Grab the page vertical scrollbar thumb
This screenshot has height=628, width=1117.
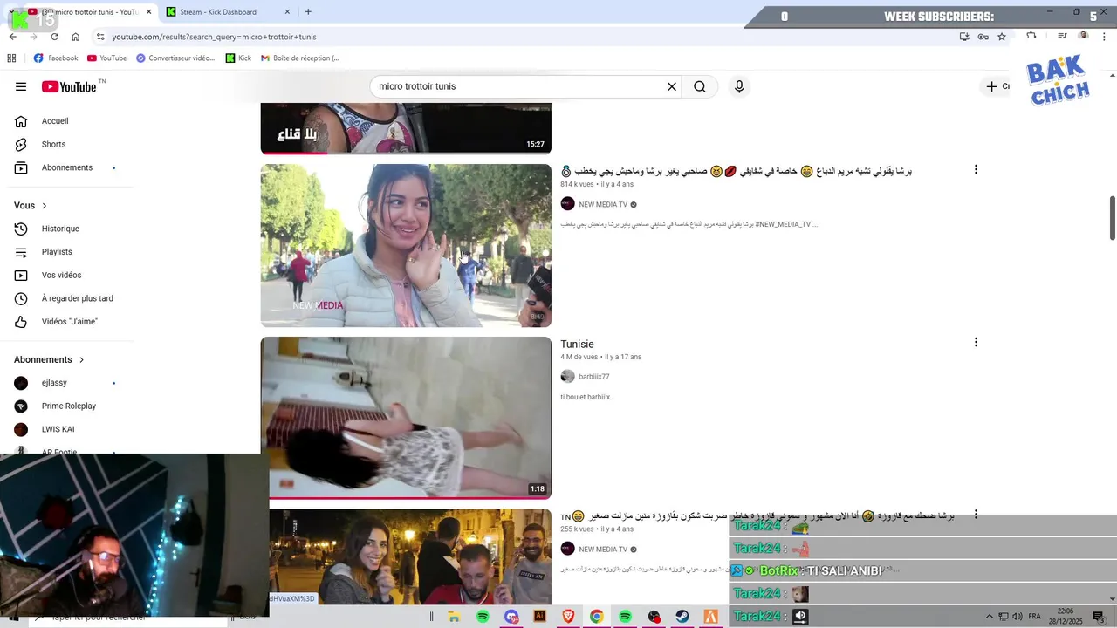(1113, 218)
